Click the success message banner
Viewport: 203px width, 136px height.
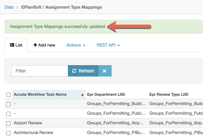[57, 26]
